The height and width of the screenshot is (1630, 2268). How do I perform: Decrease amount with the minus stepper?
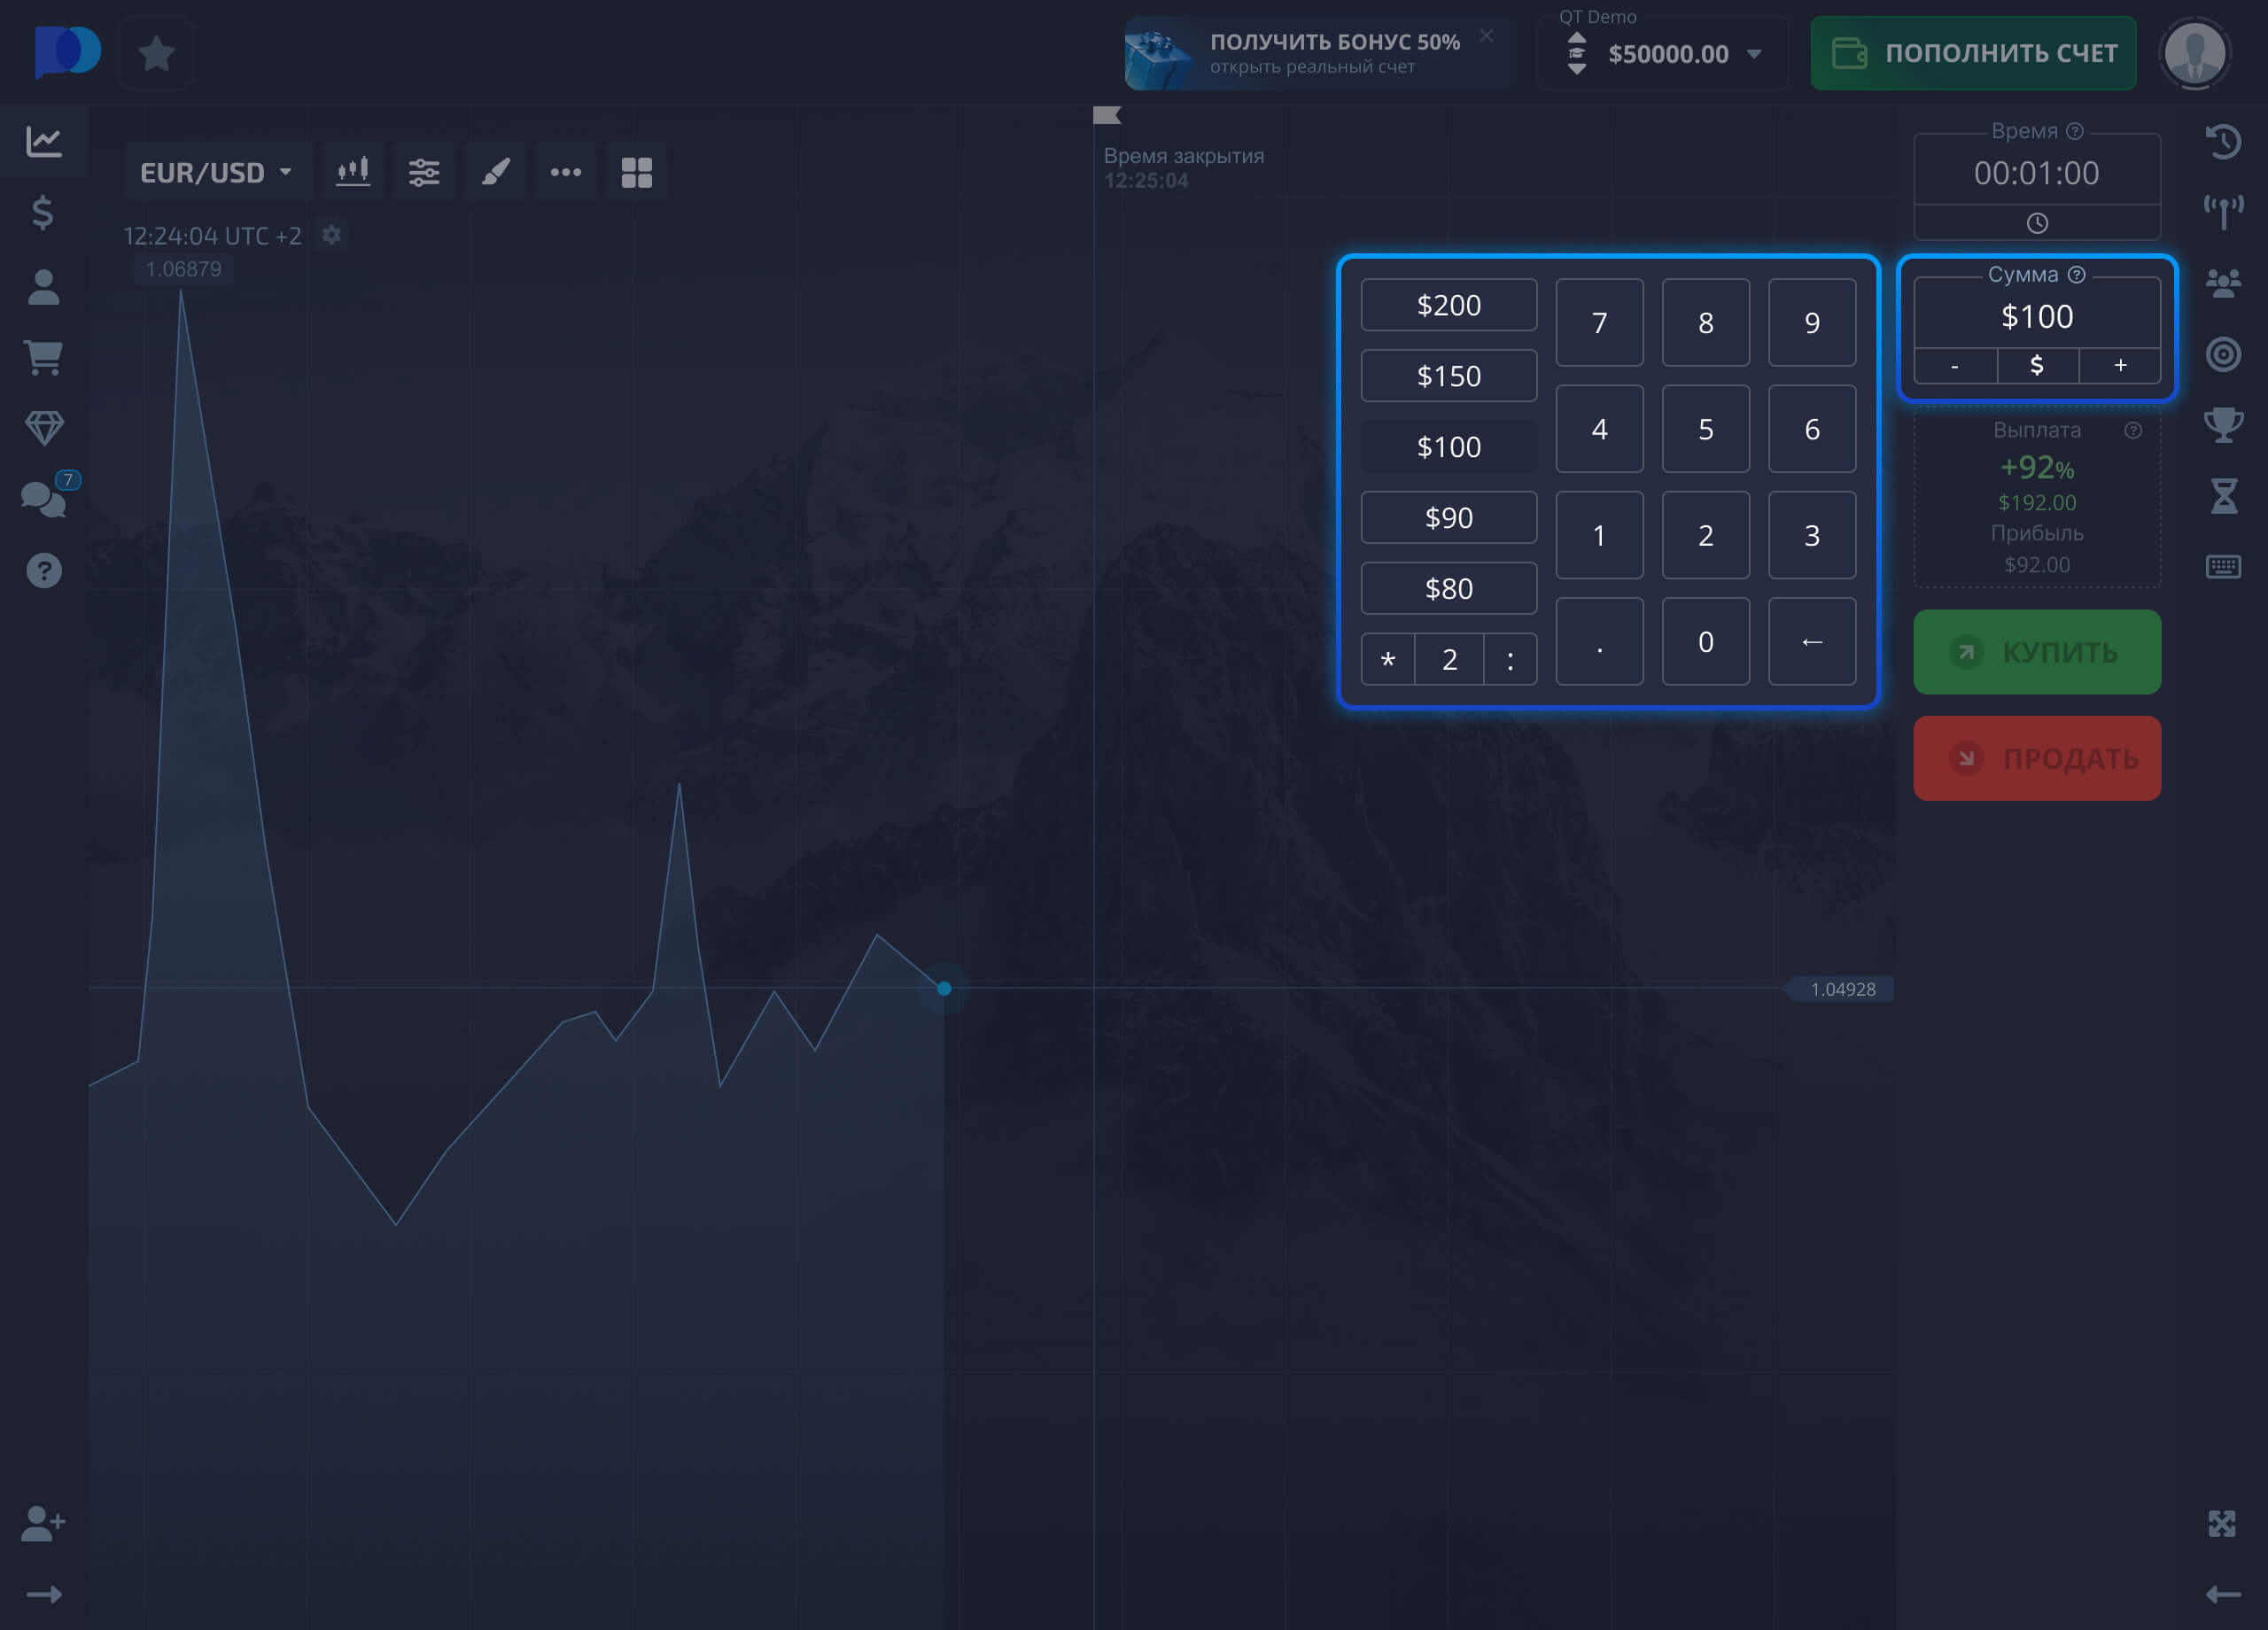pyautogui.click(x=1954, y=366)
